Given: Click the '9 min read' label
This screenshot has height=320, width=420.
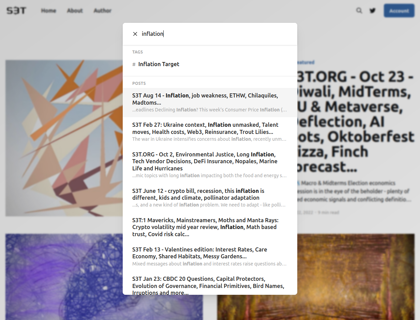Looking at the screenshot, I should tap(328, 213).
